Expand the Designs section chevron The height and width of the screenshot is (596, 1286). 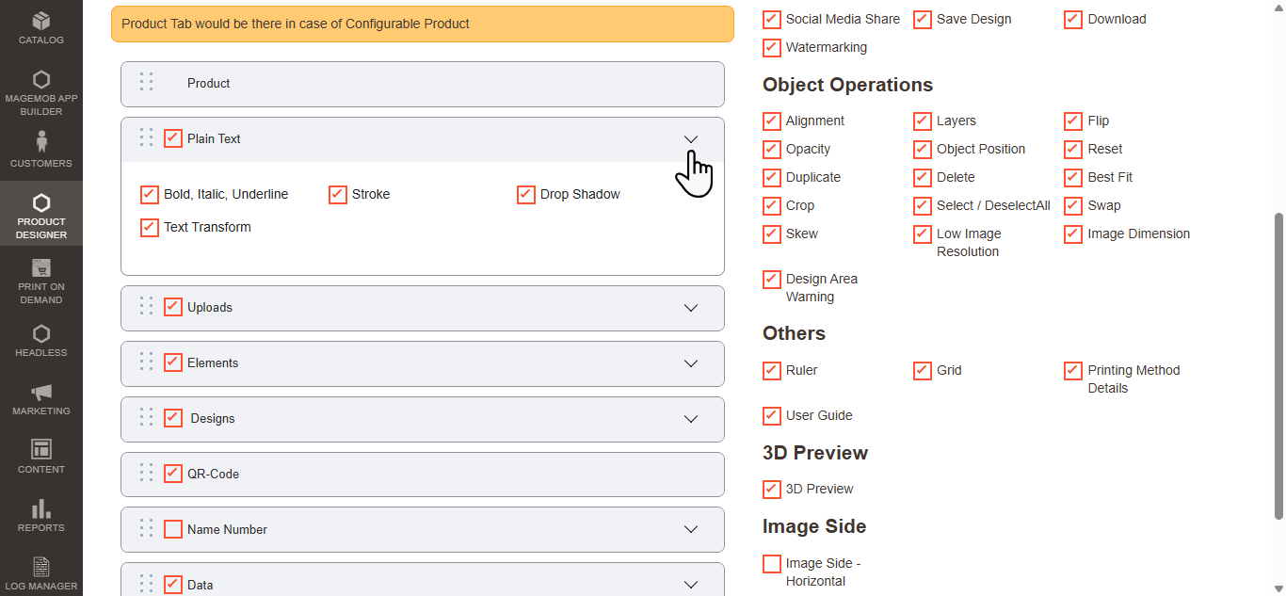click(x=691, y=419)
